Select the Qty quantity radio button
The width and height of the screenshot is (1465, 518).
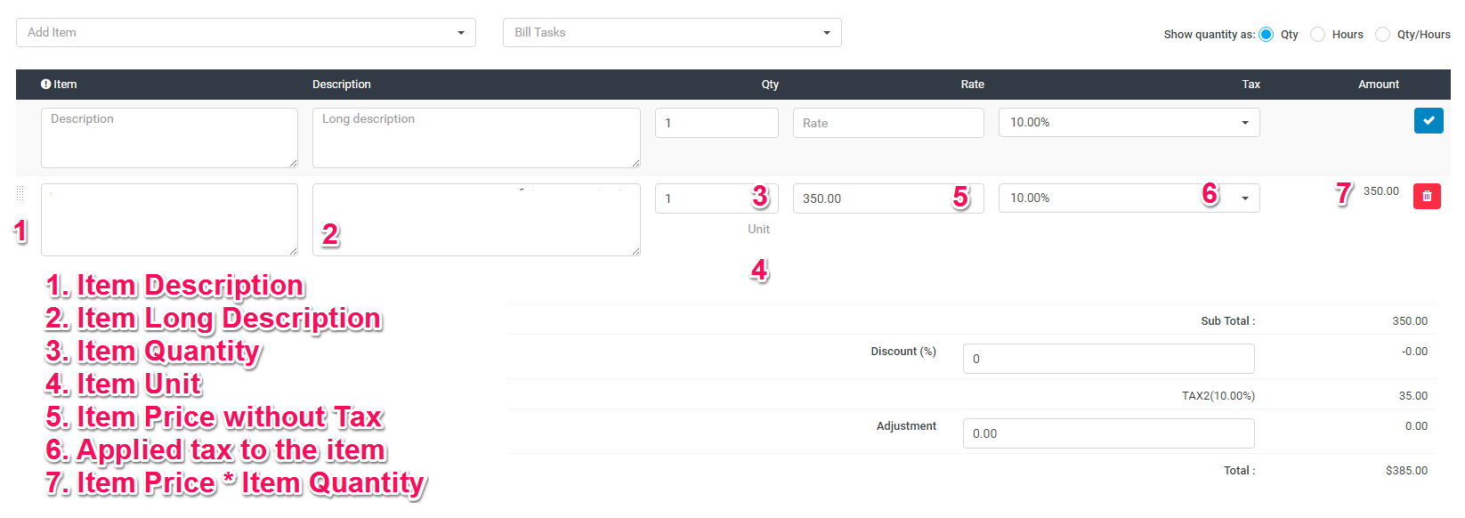point(1266,35)
